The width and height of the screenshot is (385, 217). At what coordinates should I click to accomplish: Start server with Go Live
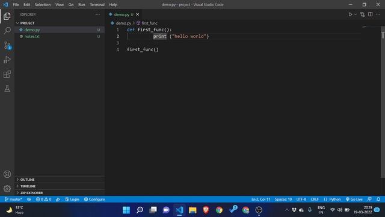(x=354, y=200)
